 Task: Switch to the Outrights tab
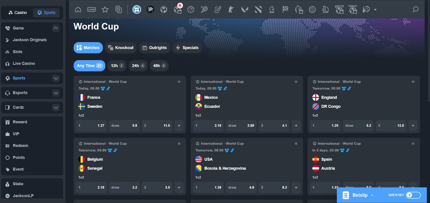pos(155,48)
